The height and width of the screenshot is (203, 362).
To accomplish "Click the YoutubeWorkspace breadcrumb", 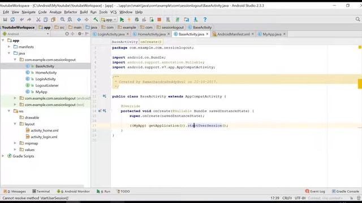I will [x=18, y=28].
